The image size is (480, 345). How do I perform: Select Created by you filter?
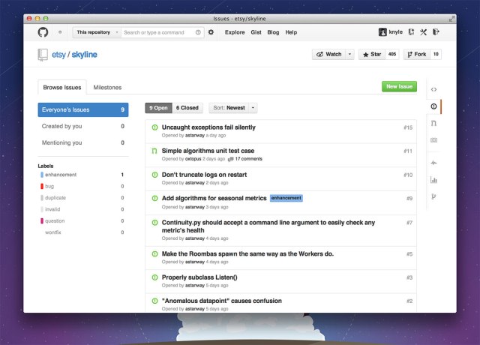click(x=83, y=126)
